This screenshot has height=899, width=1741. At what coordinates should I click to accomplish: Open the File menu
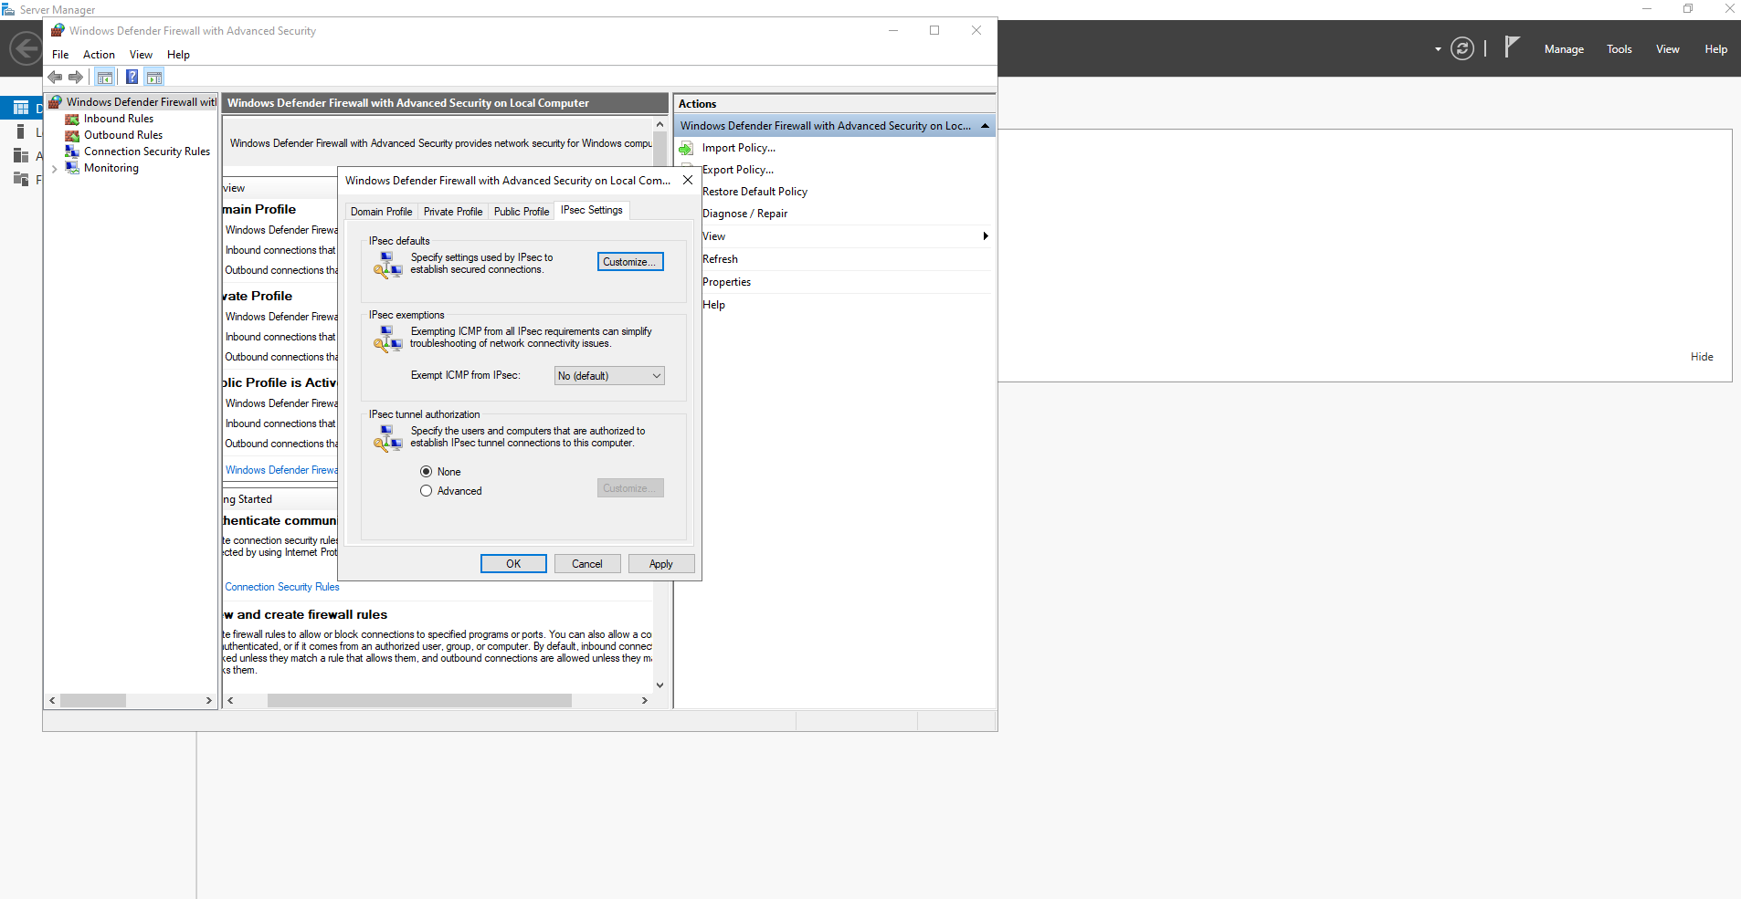(60, 55)
